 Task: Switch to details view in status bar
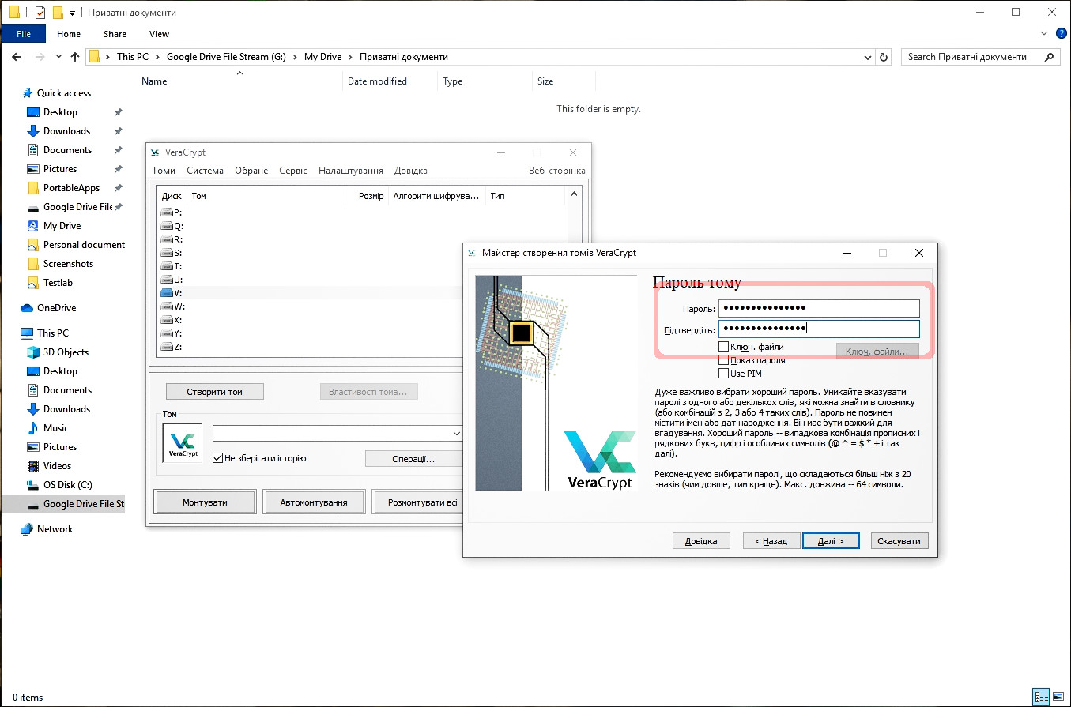[1043, 698]
